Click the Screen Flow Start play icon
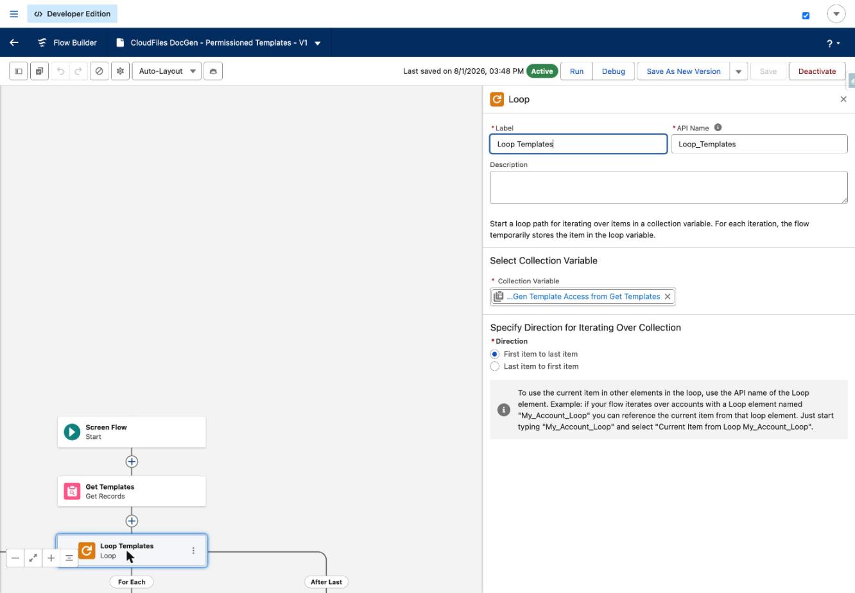 [x=72, y=432]
